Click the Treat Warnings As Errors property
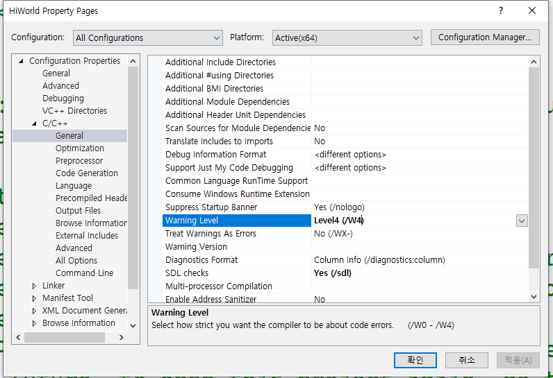 click(x=211, y=234)
